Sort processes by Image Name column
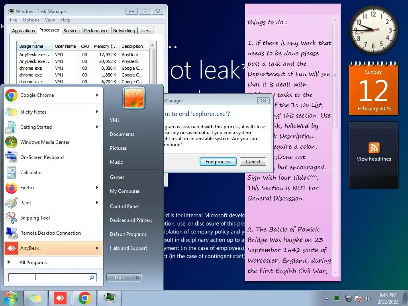This screenshot has width=408, height=306. click(x=35, y=46)
